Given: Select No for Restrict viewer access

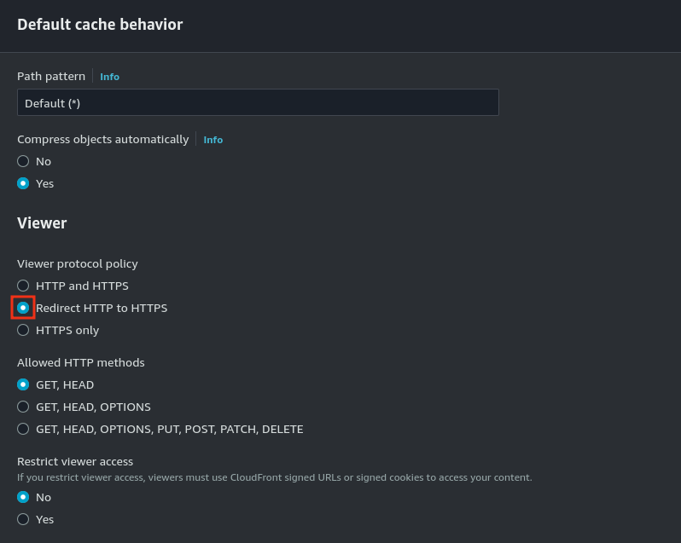Looking at the screenshot, I should click(23, 497).
